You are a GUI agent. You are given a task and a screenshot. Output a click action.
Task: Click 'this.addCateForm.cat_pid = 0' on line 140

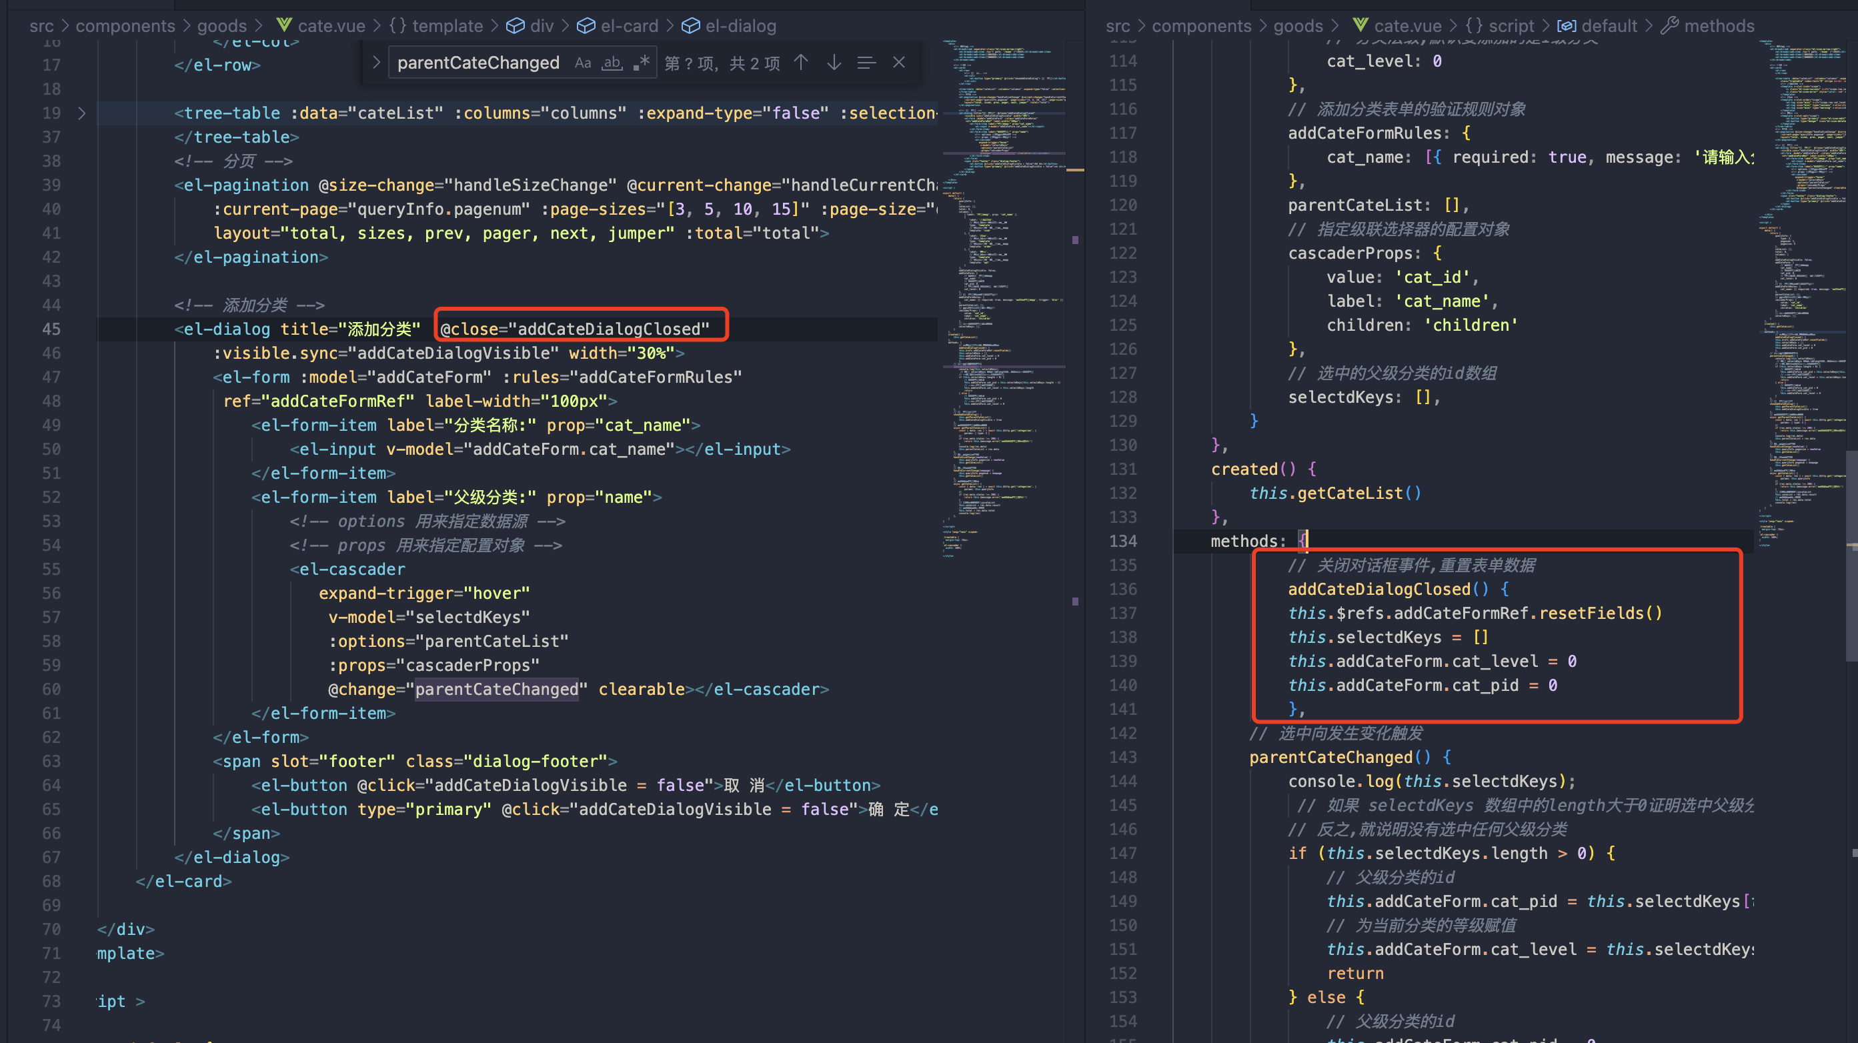tap(1422, 686)
